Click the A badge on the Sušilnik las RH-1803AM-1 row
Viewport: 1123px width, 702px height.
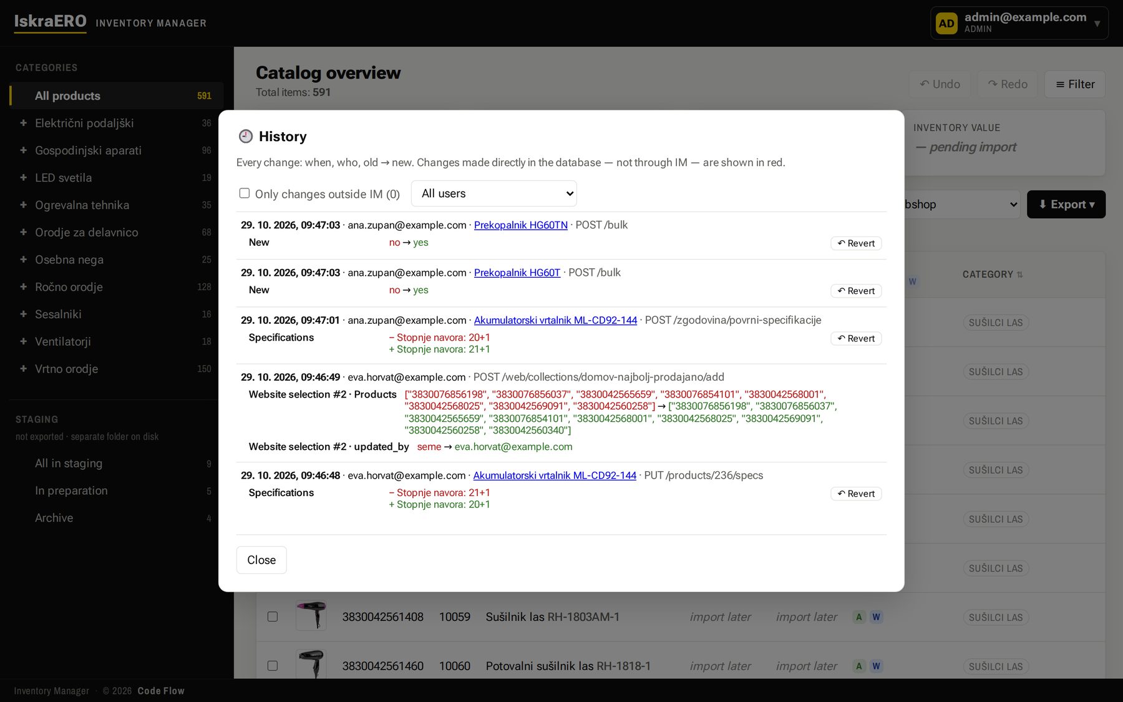(859, 617)
